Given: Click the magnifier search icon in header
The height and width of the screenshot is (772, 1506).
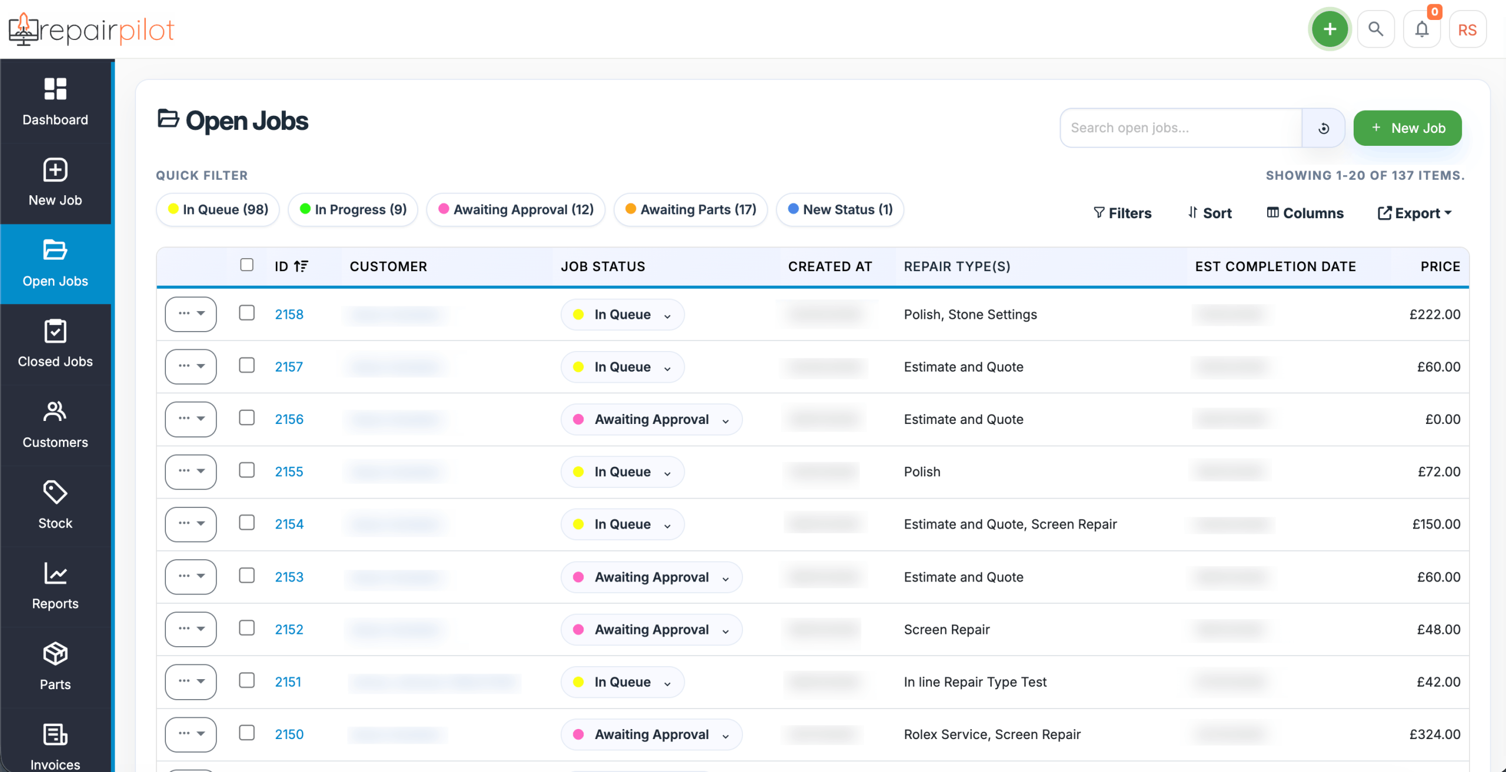Looking at the screenshot, I should pyautogui.click(x=1375, y=29).
